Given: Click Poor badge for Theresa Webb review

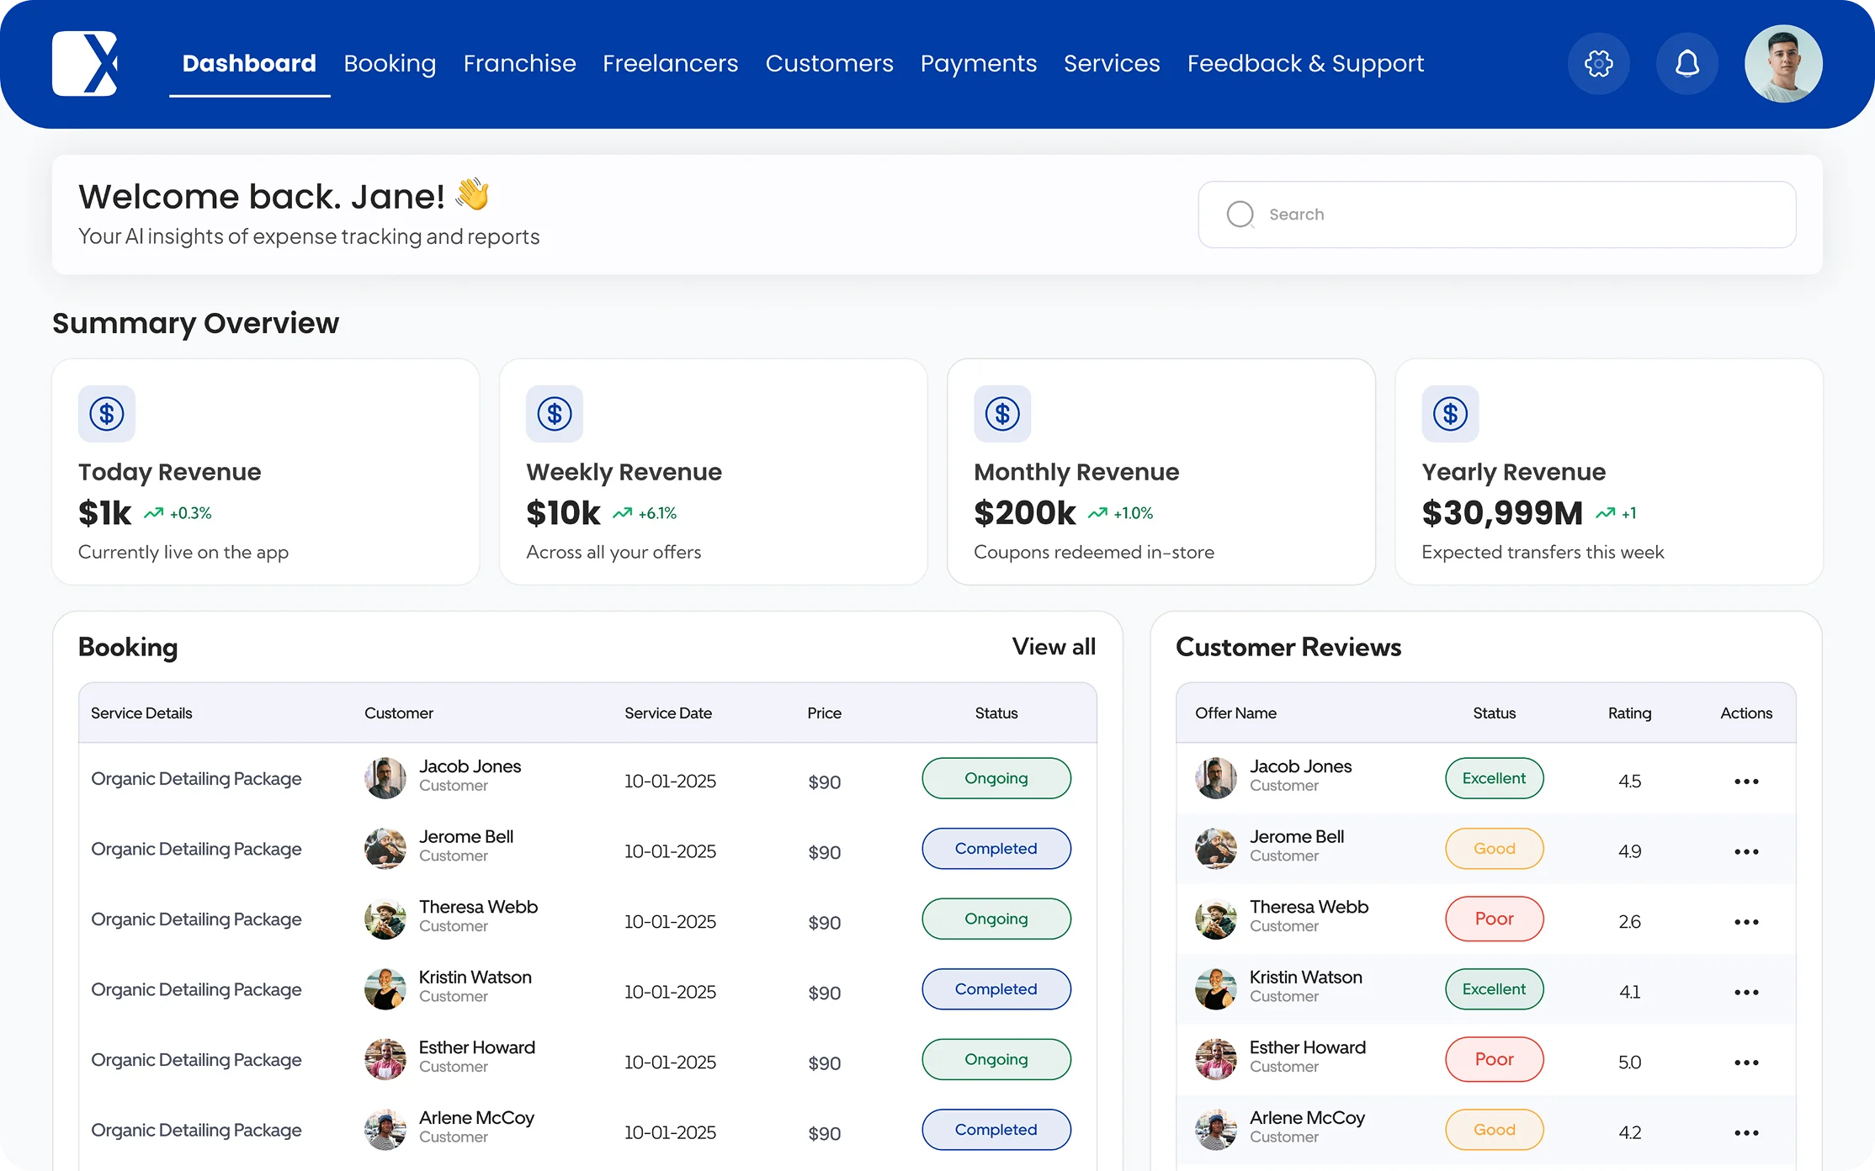Looking at the screenshot, I should click(1494, 919).
